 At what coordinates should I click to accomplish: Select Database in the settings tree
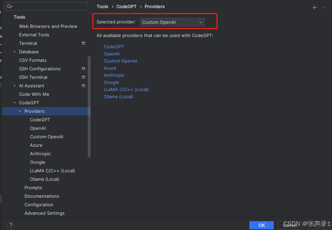[29, 52]
